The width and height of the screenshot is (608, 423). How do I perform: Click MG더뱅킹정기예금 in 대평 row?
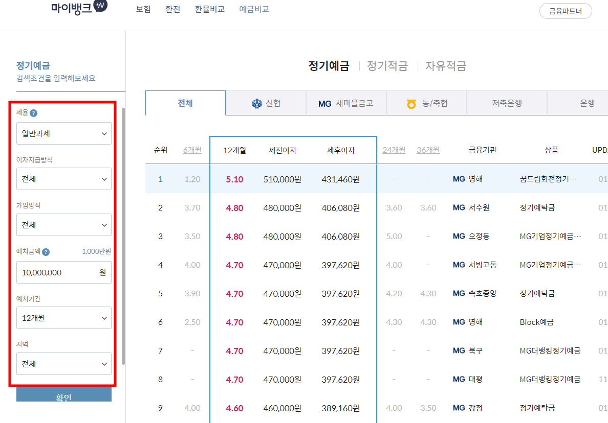pyautogui.click(x=550, y=379)
